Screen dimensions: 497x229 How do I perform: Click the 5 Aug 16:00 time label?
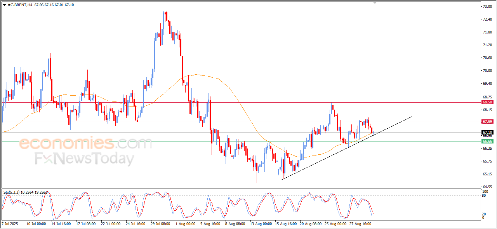click(x=210, y=224)
